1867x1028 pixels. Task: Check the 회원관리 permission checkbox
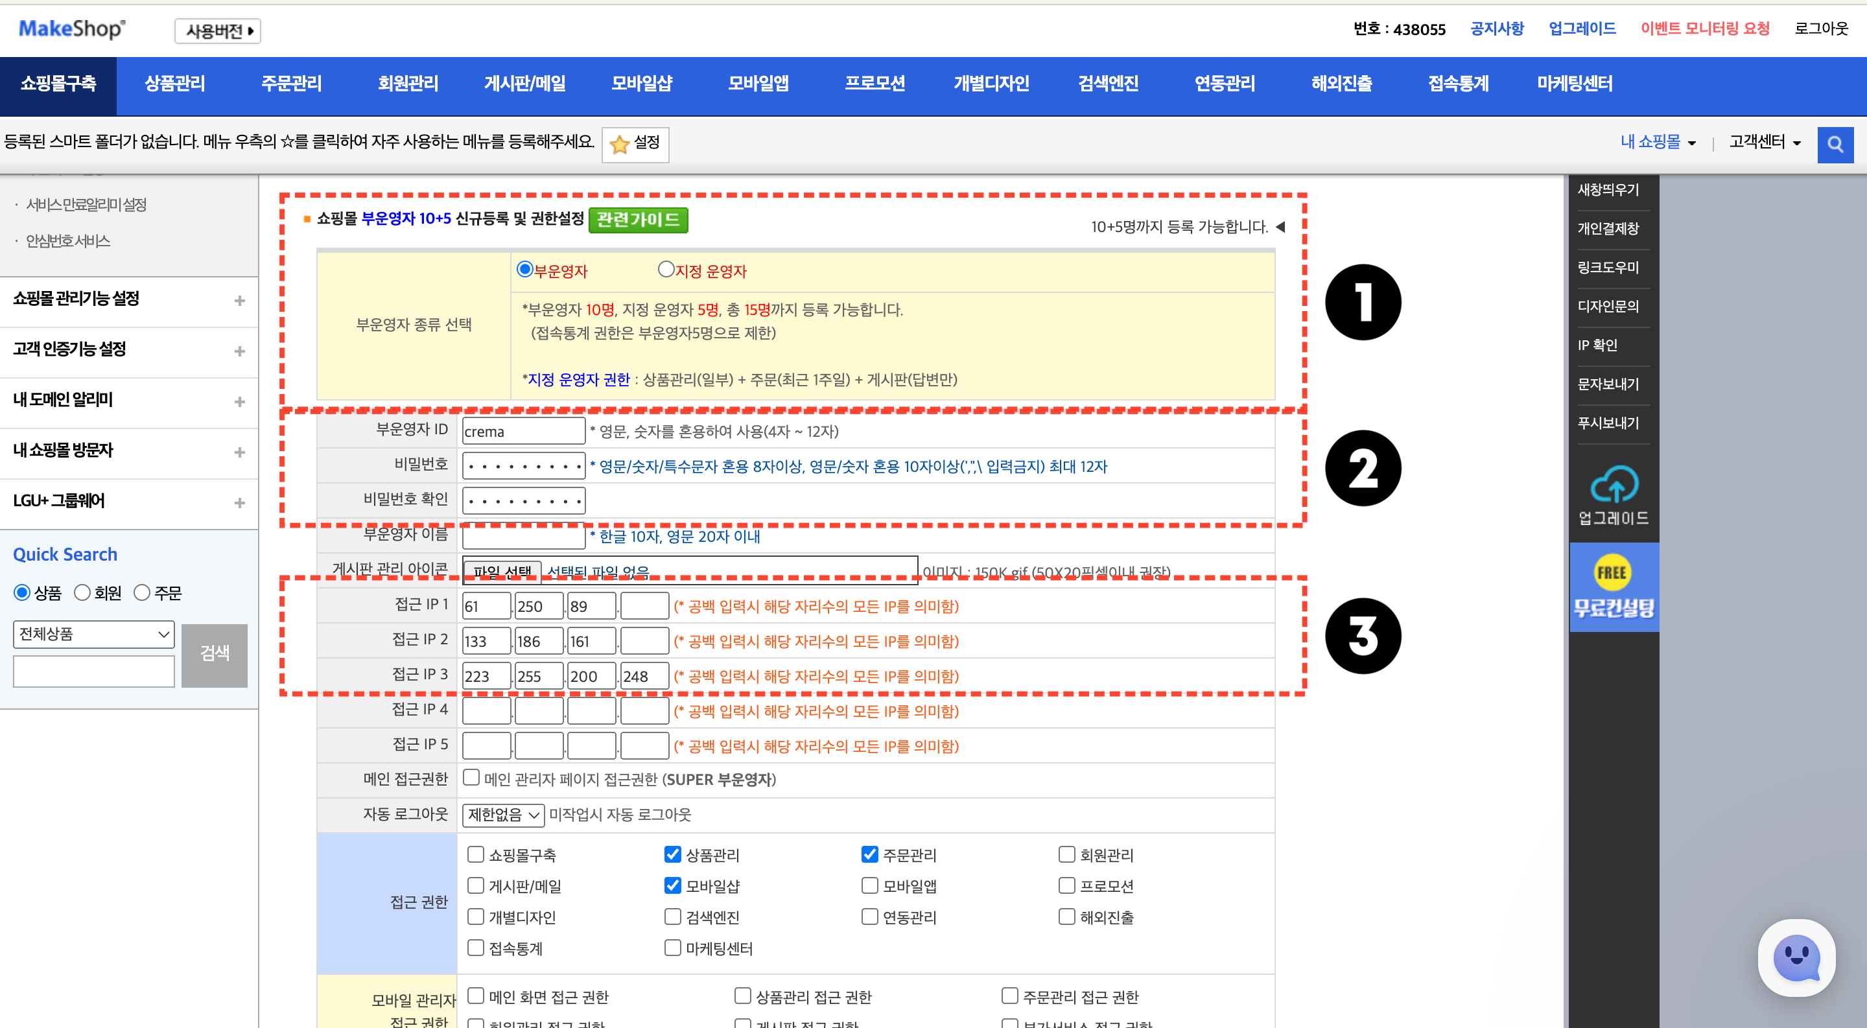(x=1066, y=855)
